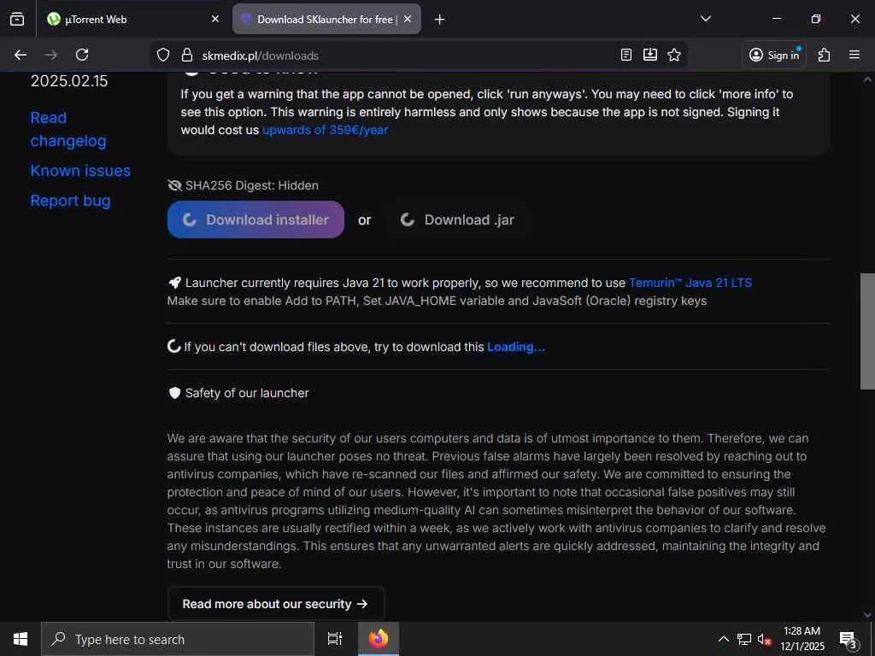Expand the list all tabs chevron
The image size is (875, 656).
click(x=705, y=19)
